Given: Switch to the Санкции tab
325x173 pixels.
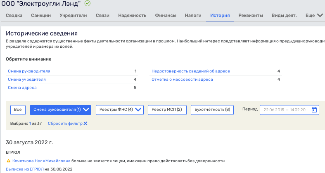Looking at the screenshot, I should pos(41,15).
